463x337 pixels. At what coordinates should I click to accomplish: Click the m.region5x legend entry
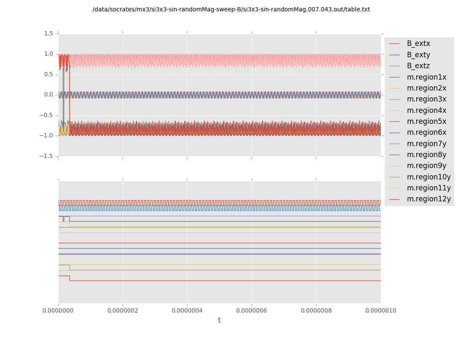426,121
